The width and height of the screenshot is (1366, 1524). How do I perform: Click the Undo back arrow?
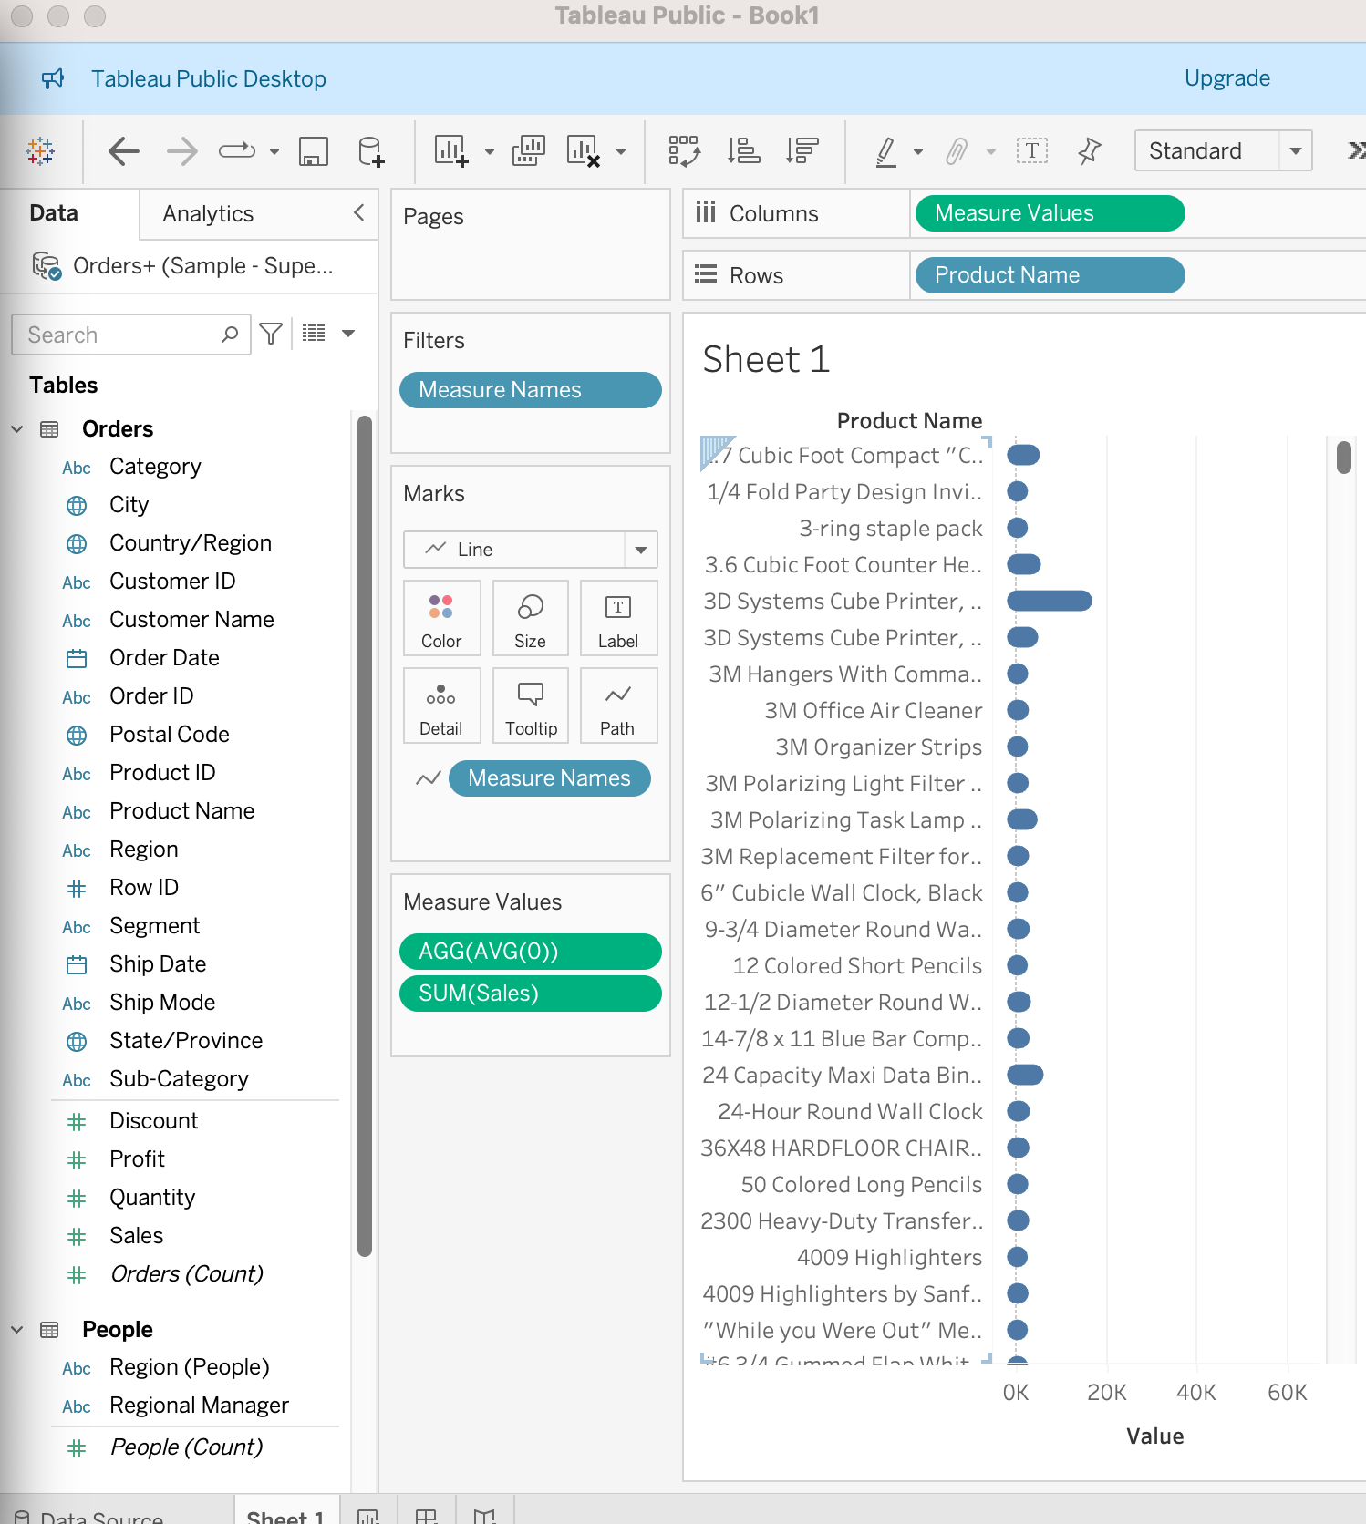(124, 150)
